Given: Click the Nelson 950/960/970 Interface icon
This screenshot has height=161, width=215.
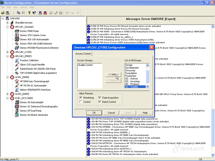Looking at the screenshot, I should coord(17,90).
